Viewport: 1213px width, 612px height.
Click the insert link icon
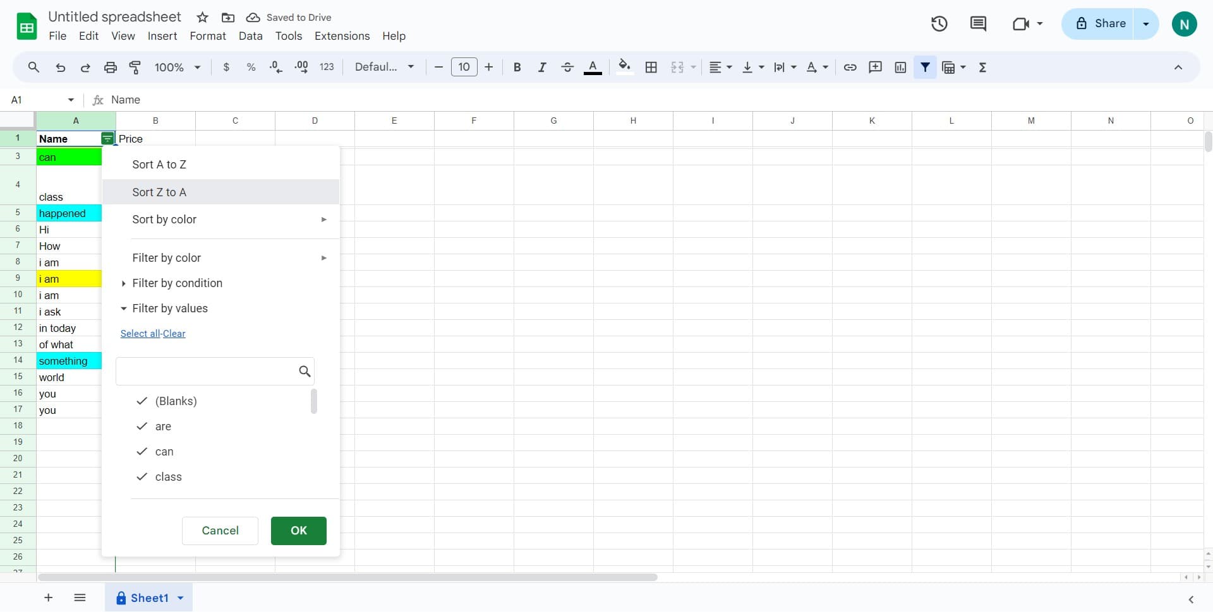850,67
